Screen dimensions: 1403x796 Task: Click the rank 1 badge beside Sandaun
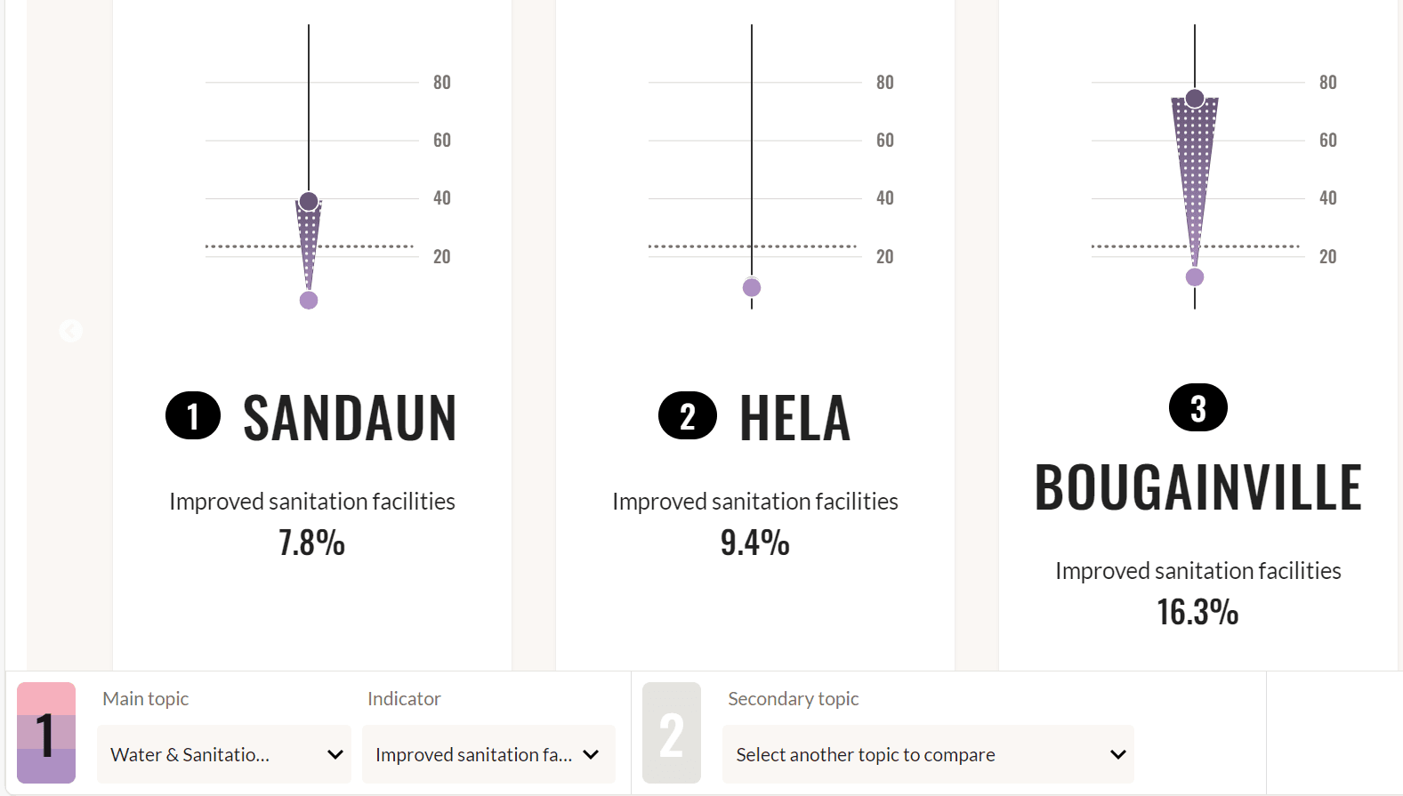[193, 415]
